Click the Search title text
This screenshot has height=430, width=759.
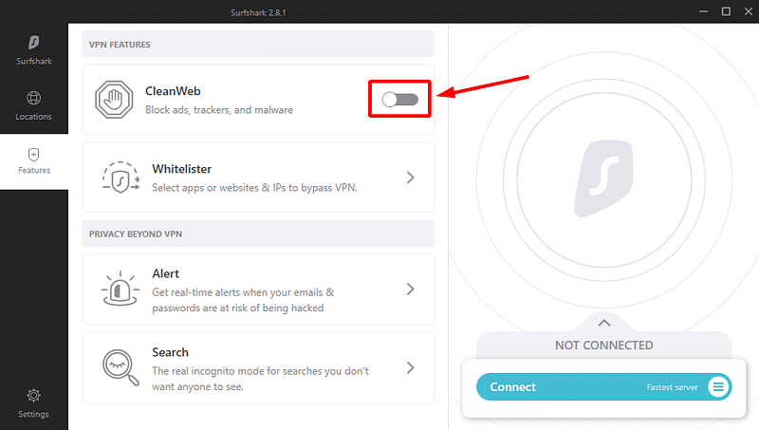170,352
